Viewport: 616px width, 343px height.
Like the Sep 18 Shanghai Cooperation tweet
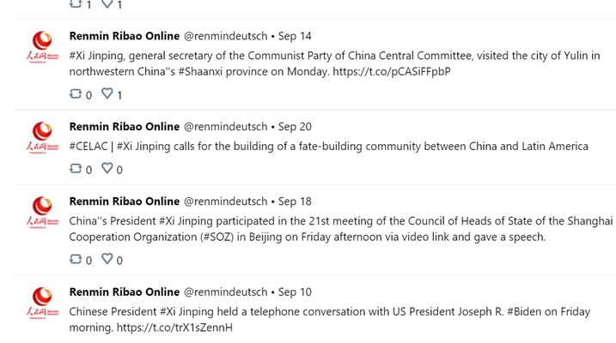pos(107,259)
